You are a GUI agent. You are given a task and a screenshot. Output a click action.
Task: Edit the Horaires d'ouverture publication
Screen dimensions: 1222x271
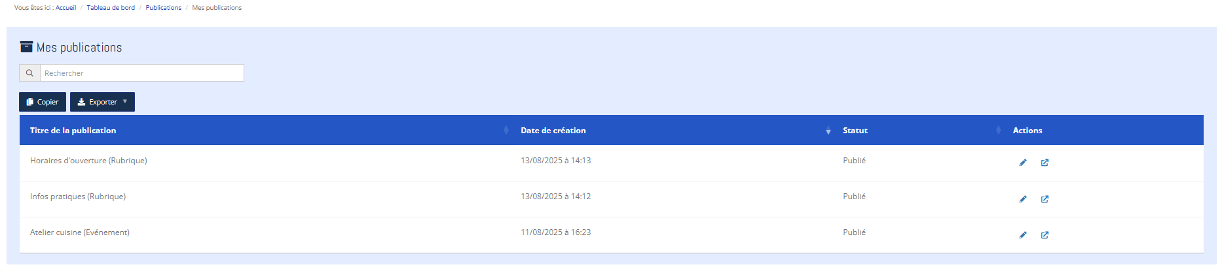(1023, 163)
